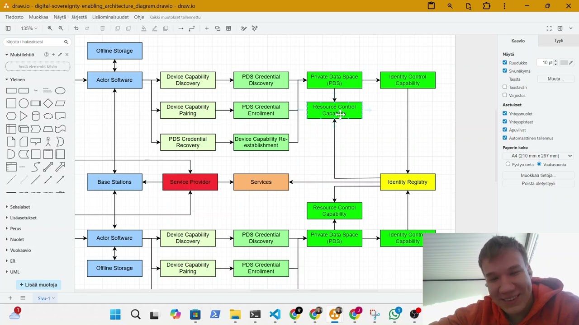Enable the Varjostus shadow checkbox
This screenshot has height=325, width=579.
coord(505,95)
